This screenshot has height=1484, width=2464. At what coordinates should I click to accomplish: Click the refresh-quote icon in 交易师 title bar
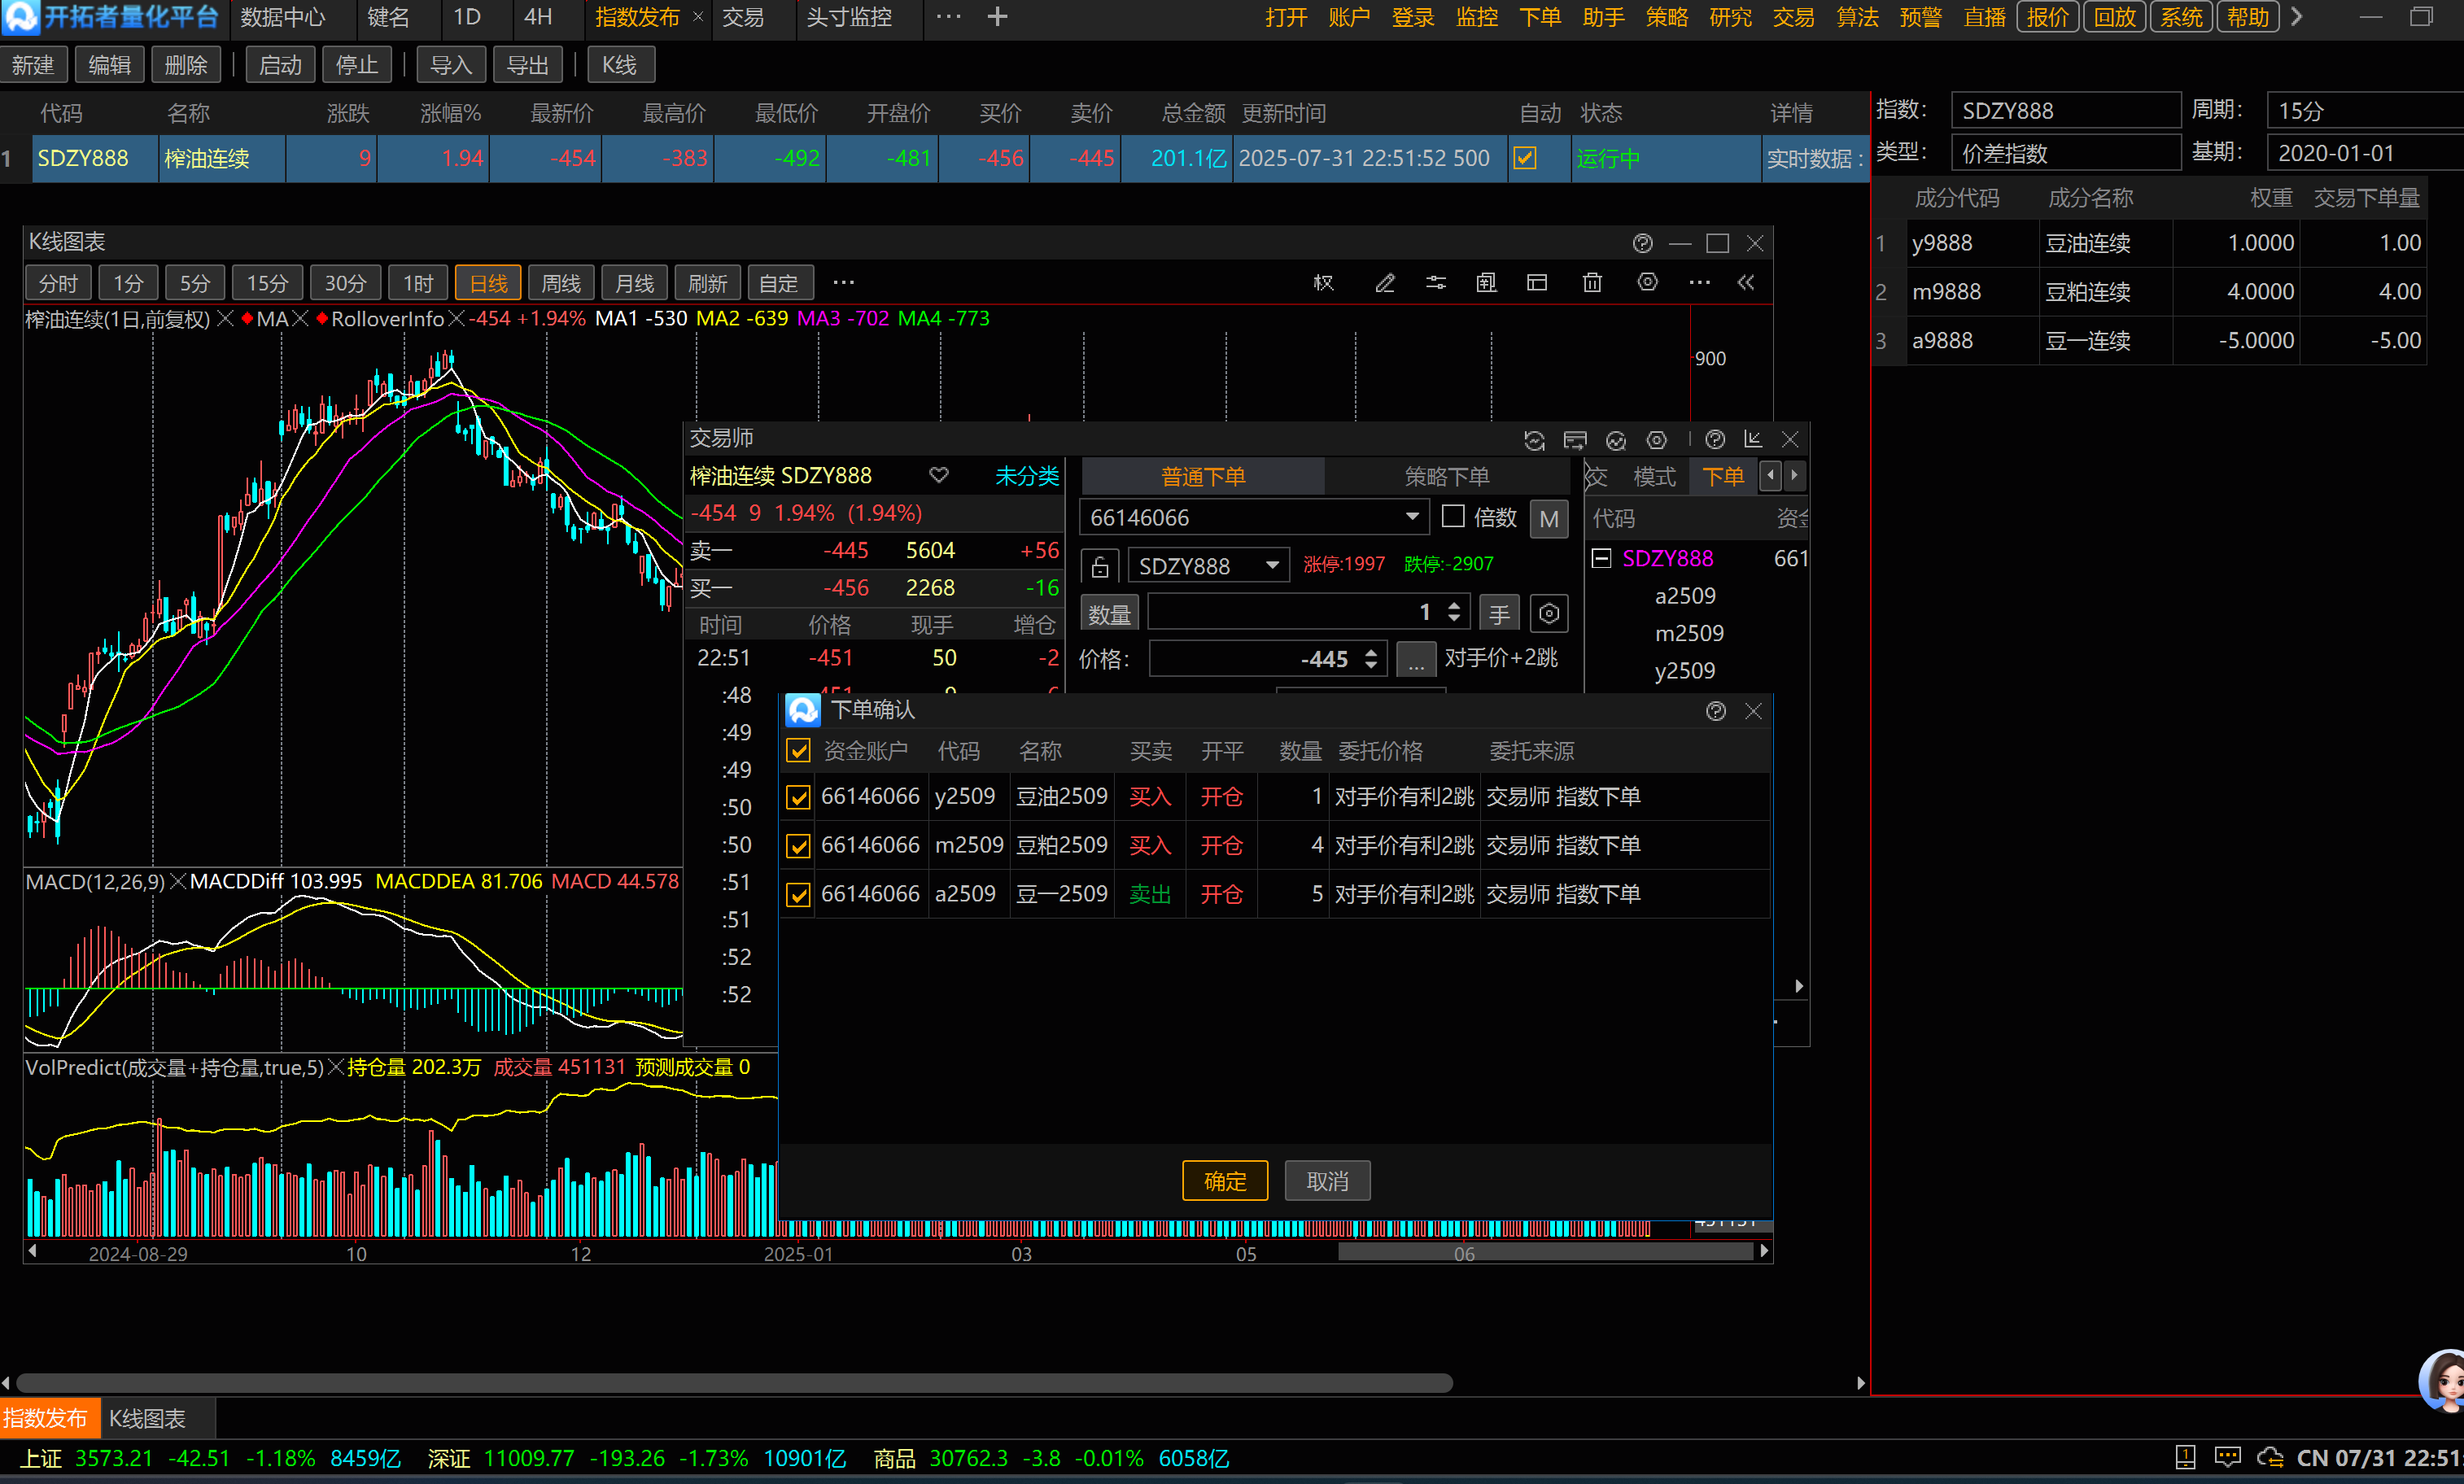(1534, 440)
